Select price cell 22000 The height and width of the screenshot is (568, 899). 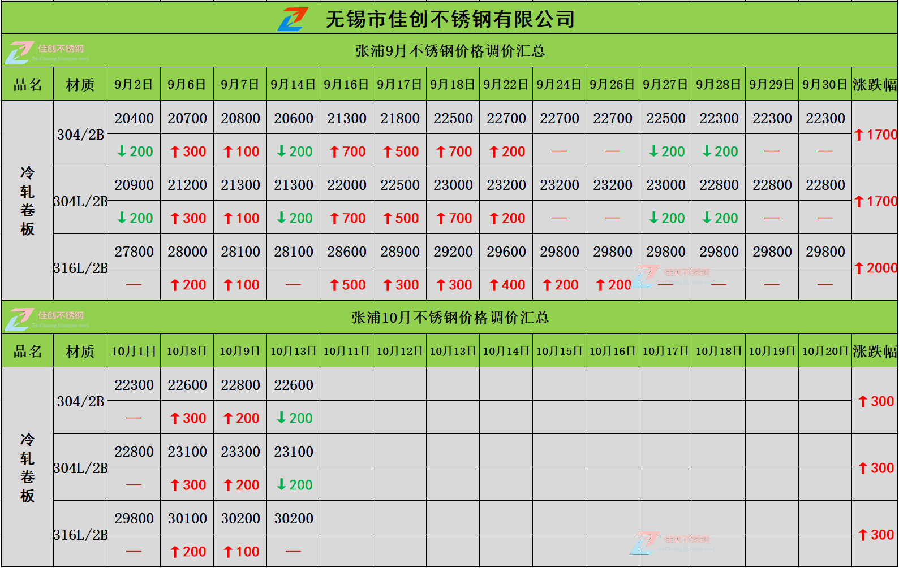point(347,185)
